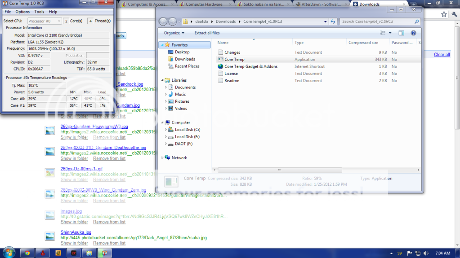Click the search magnifier icon in Explorer
This screenshot has width=460, height=258.
(416, 22)
